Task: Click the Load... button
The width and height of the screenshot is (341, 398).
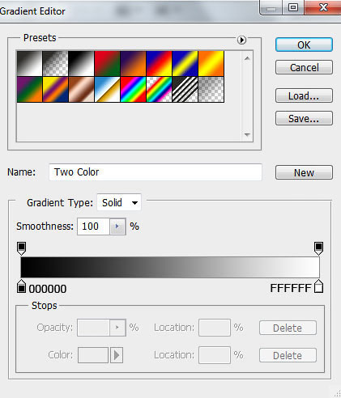Action: tap(304, 95)
